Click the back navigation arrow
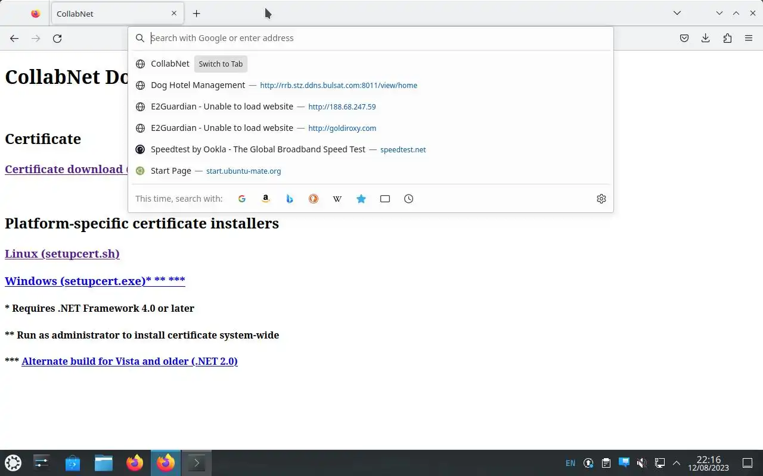This screenshot has height=476, width=763. pyautogui.click(x=14, y=38)
